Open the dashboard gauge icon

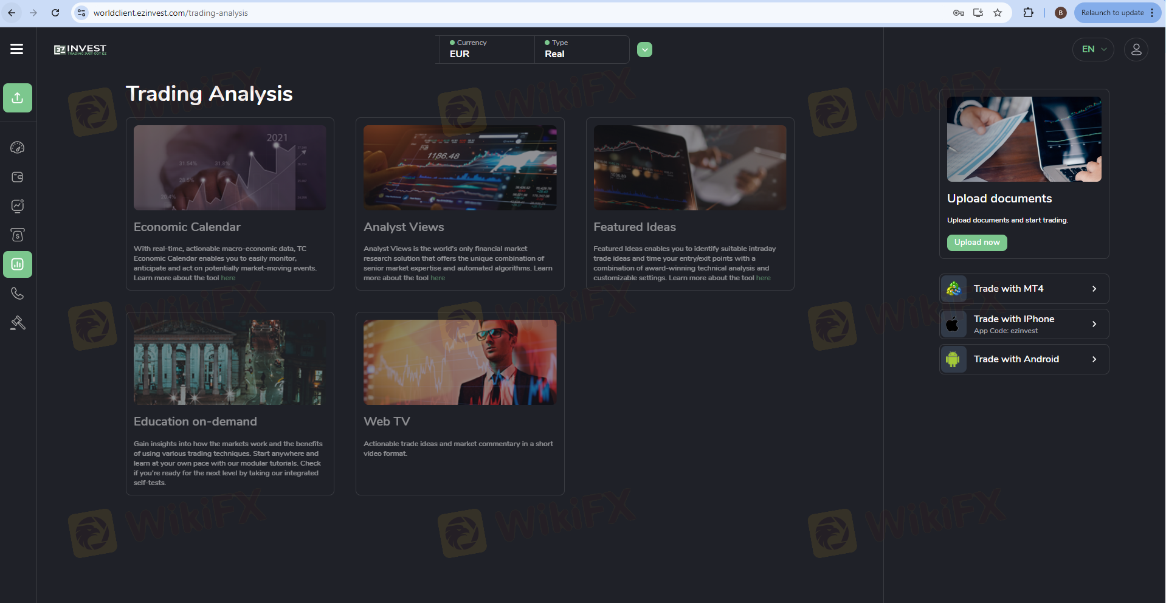18,148
